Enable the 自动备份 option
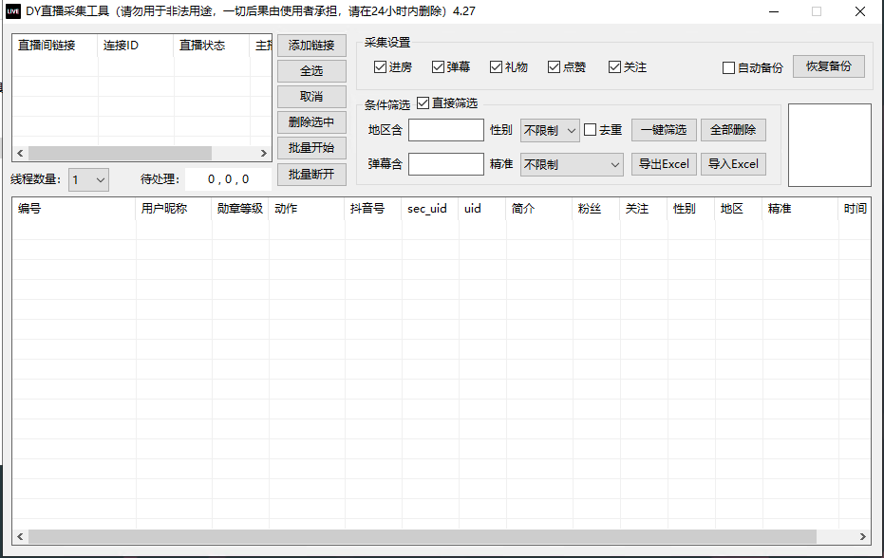 point(727,66)
